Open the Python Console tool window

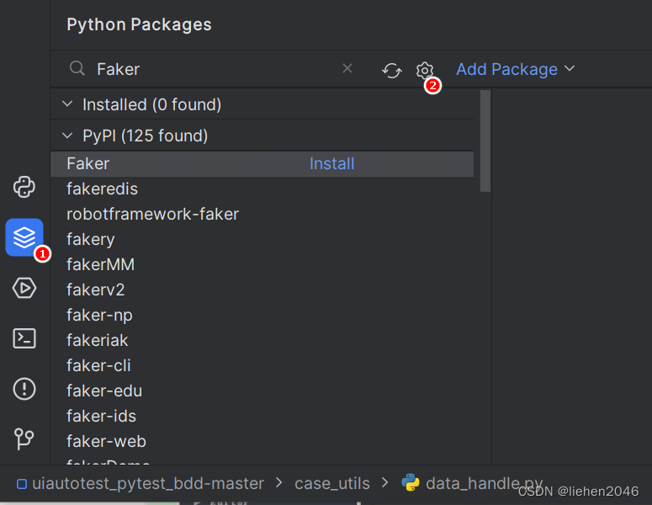tap(24, 187)
